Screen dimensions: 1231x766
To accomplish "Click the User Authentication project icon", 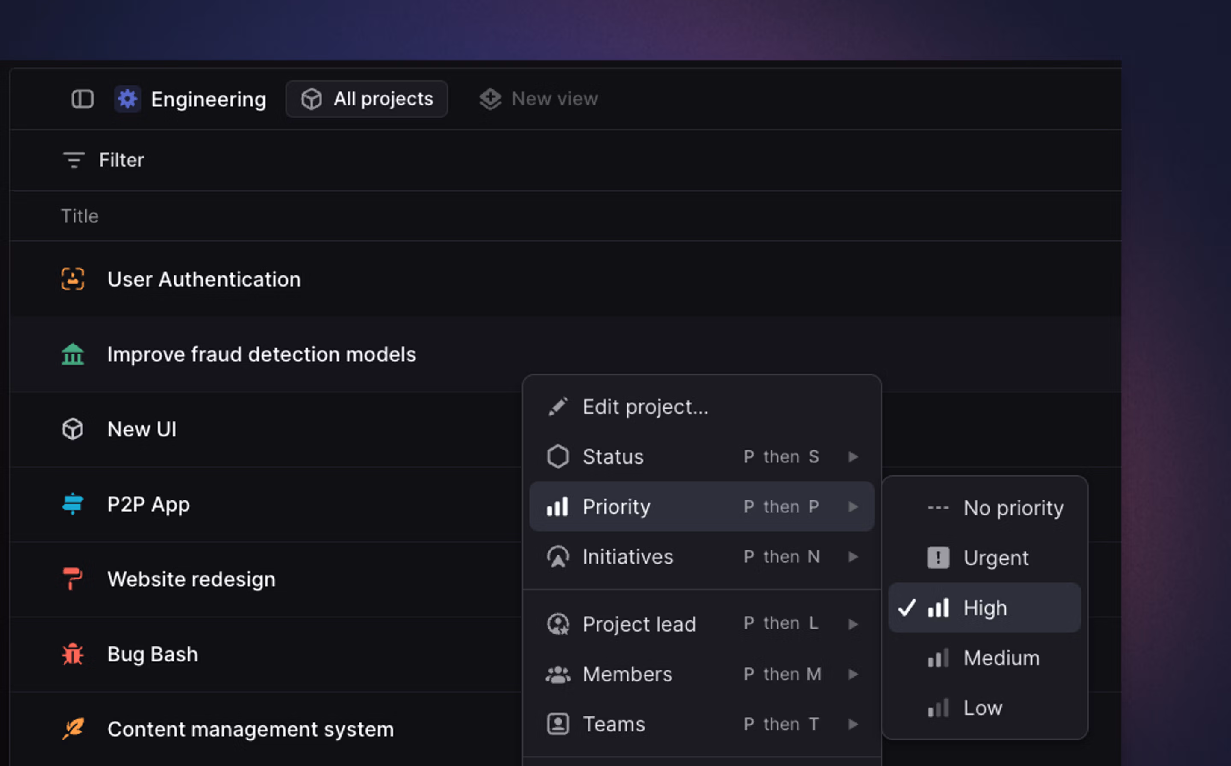I will pos(73,279).
